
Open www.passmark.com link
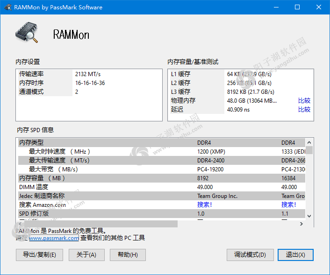coord(54,238)
